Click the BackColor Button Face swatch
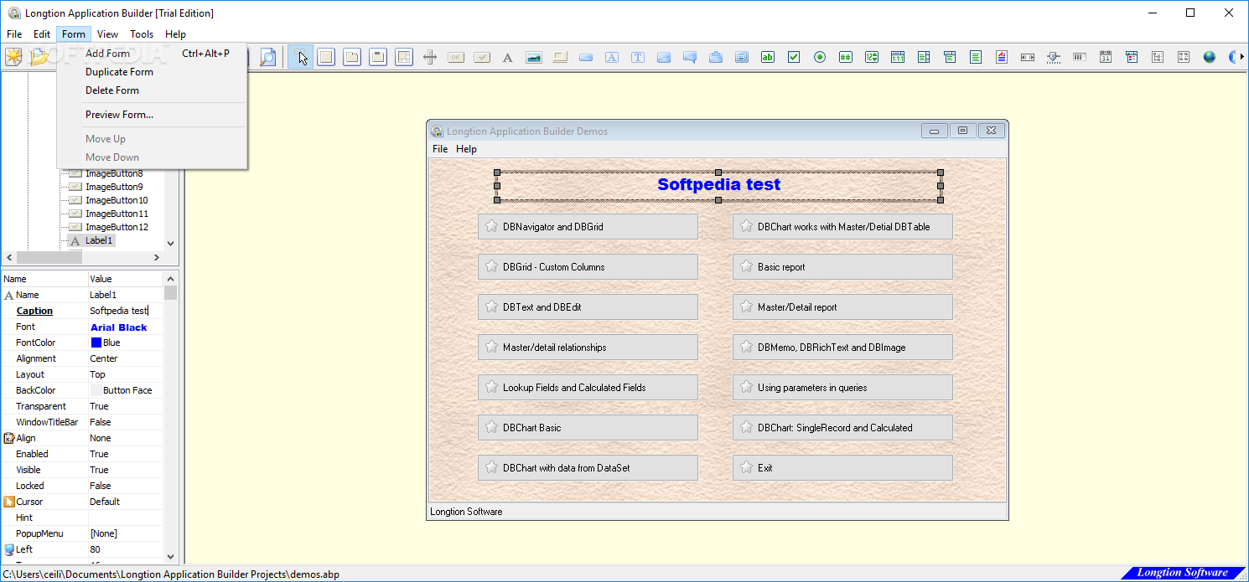The width and height of the screenshot is (1249, 582). [x=96, y=390]
